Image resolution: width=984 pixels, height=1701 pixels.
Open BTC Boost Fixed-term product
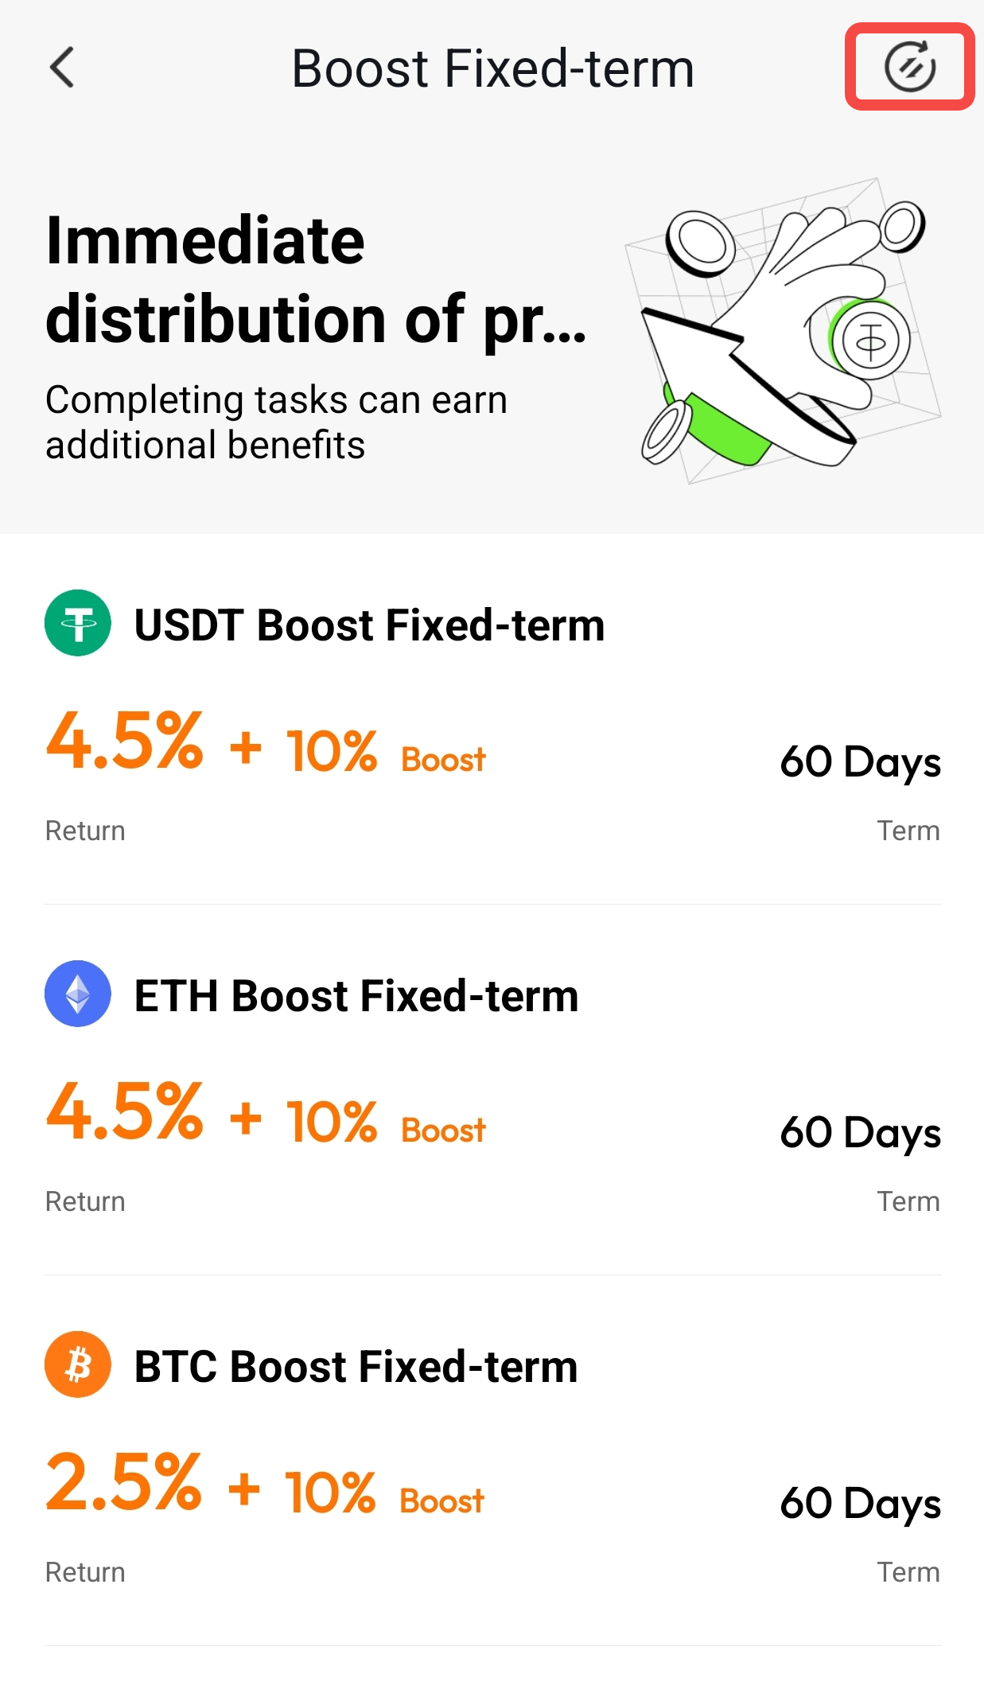tap(356, 1367)
